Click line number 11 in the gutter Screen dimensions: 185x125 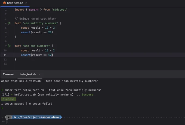point(5,55)
